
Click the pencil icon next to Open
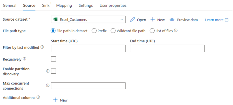click(x=132, y=20)
